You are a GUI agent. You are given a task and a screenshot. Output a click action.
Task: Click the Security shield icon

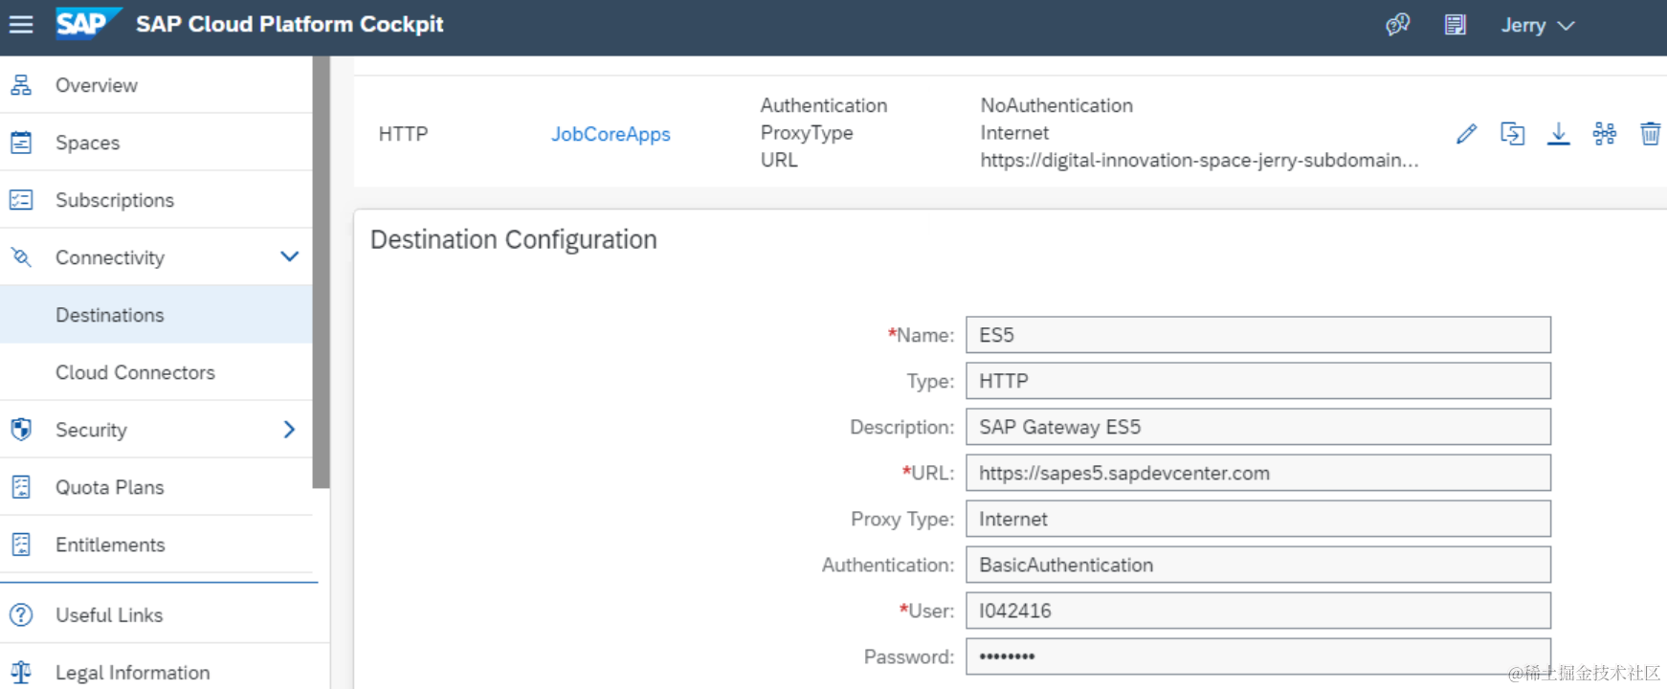tap(21, 430)
